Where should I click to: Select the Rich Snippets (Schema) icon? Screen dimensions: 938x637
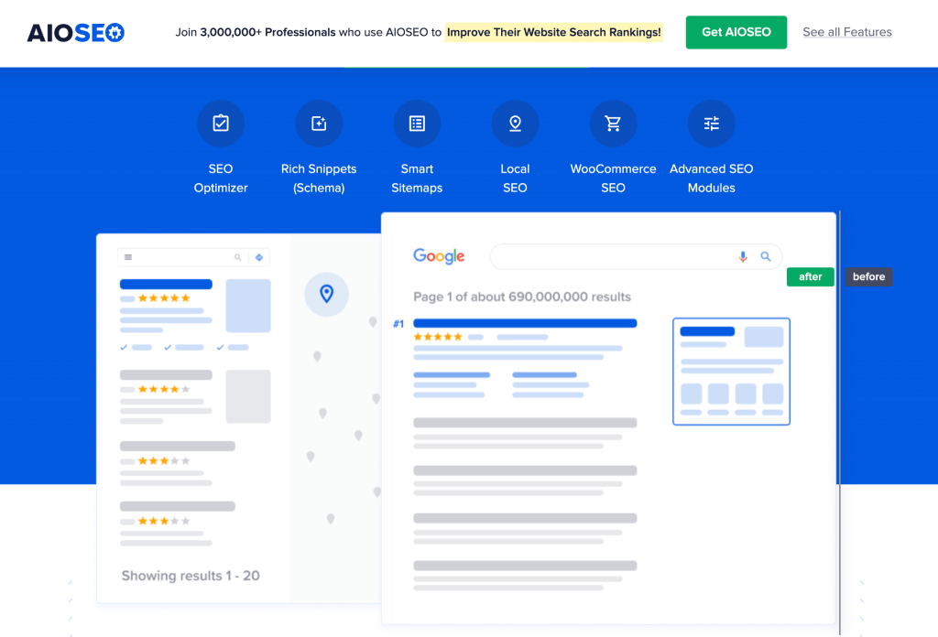pyautogui.click(x=319, y=123)
